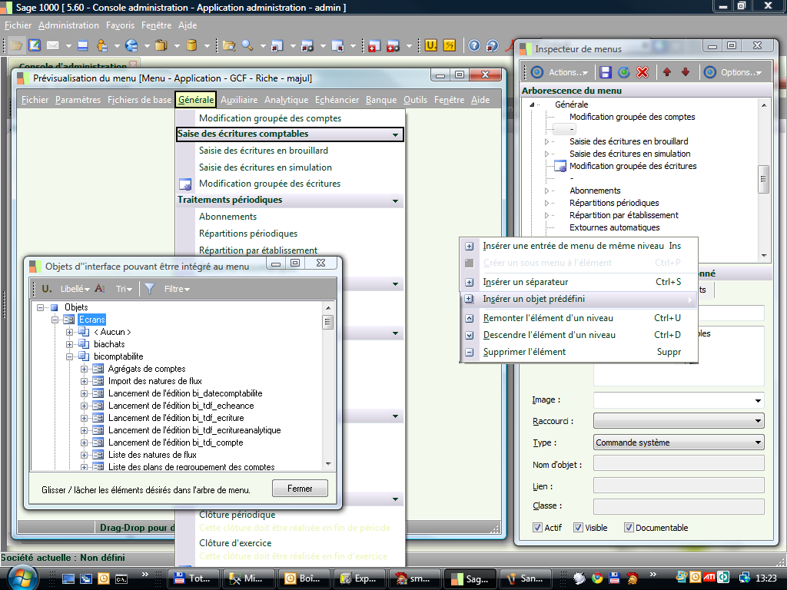Open the Filtre dropdown
The width and height of the screenshot is (787, 590).
pyautogui.click(x=177, y=289)
